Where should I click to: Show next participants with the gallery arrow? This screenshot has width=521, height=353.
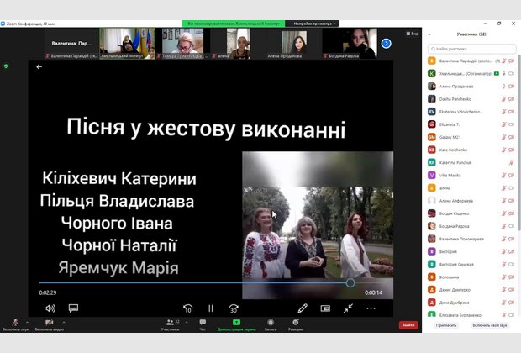387,43
